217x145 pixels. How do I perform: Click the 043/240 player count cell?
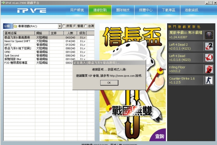click(x=70, y=38)
